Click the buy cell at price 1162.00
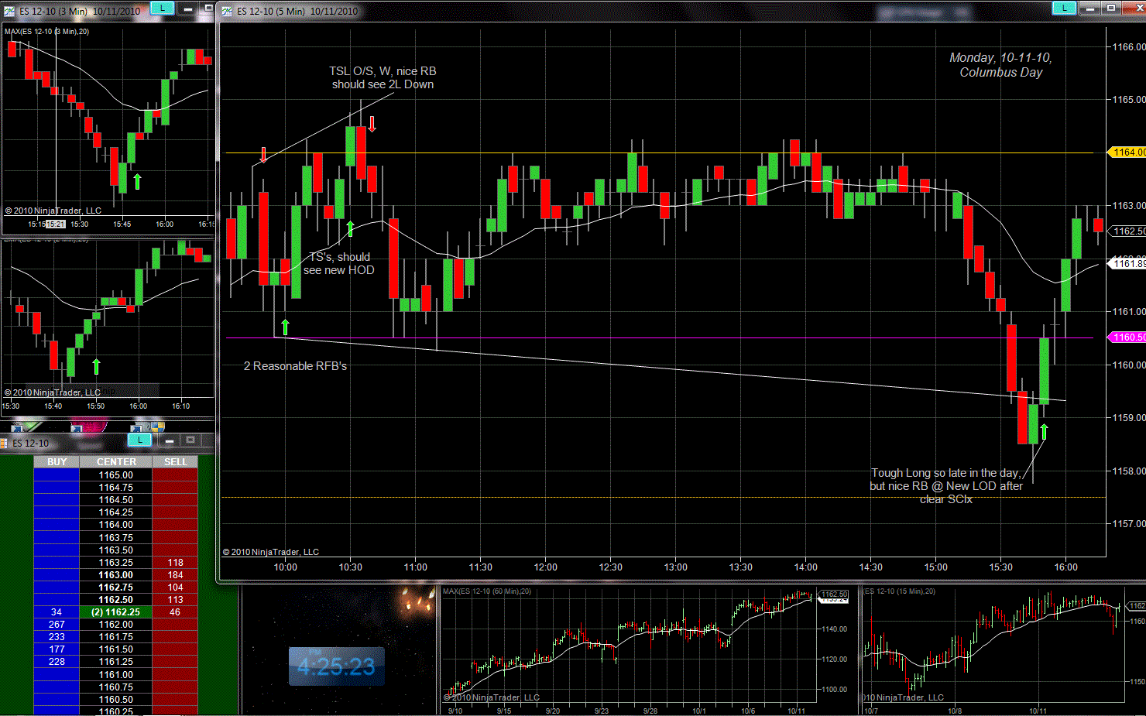 (57, 625)
